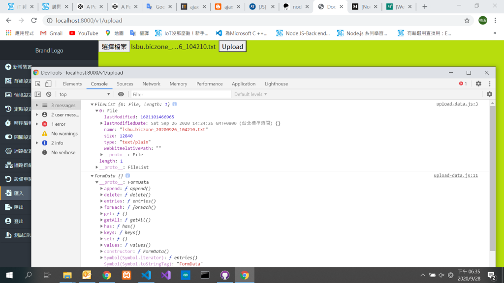The height and width of the screenshot is (283, 504).
Task: Click the red error count badge
Action: click(463, 84)
